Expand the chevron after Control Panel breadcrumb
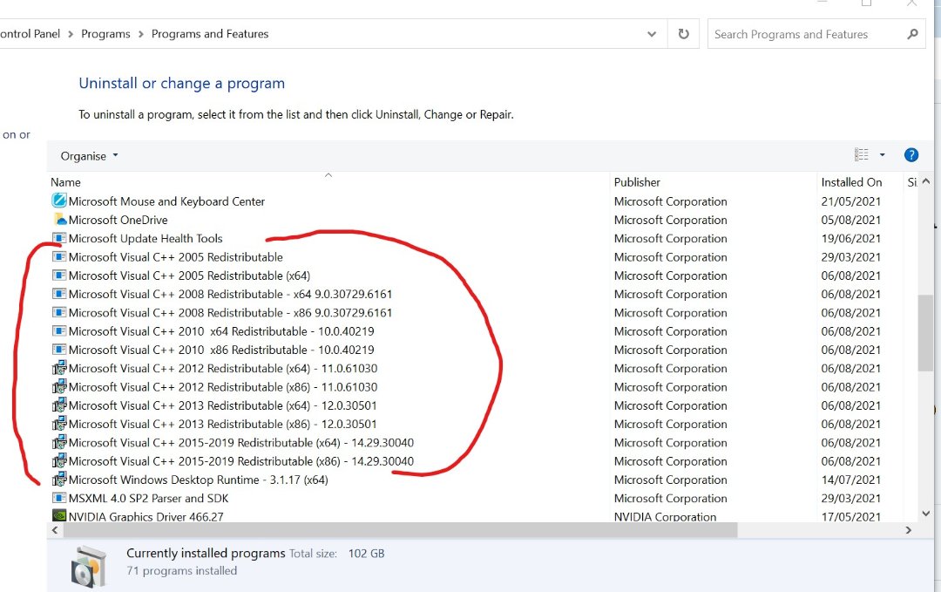The image size is (941, 592). pyautogui.click(x=71, y=34)
